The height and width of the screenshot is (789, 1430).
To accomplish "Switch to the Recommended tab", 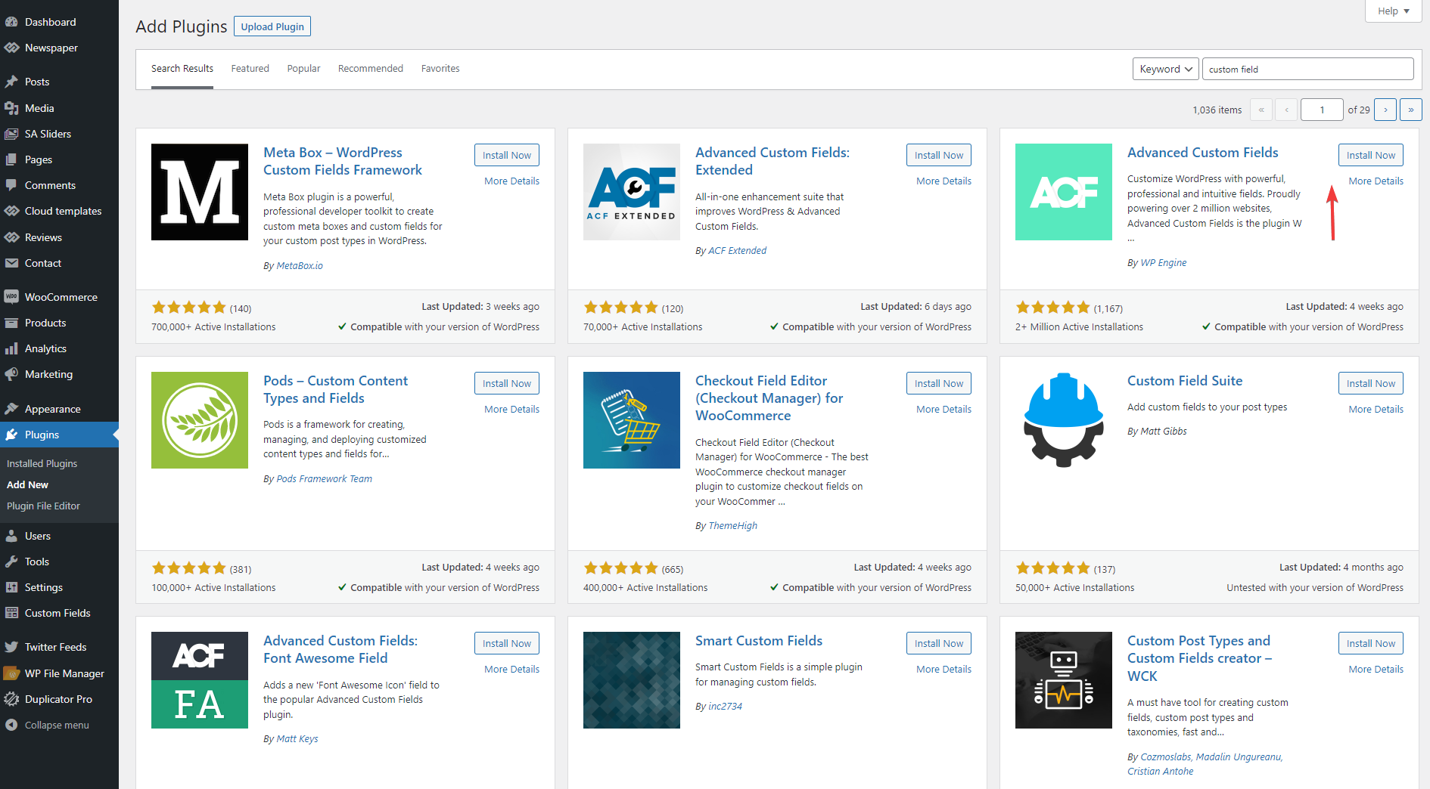I will tap(371, 68).
